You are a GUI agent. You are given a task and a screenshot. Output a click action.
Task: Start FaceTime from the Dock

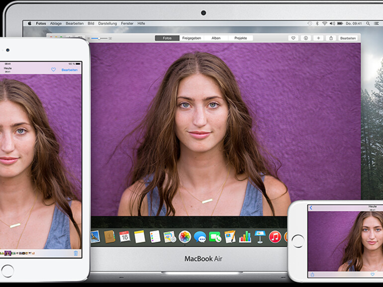pyautogui.click(x=215, y=237)
